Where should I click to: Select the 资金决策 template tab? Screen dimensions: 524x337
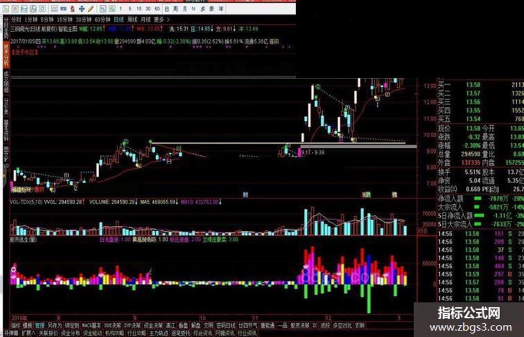154,325
